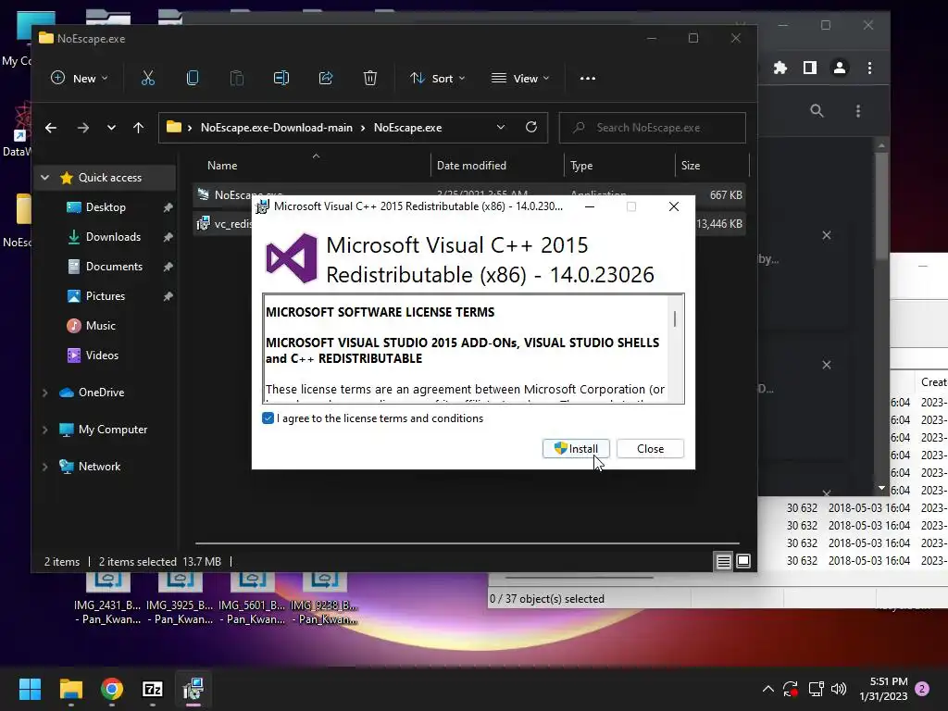Go back with the Explorer back arrow
The image size is (948, 711).
(51, 128)
